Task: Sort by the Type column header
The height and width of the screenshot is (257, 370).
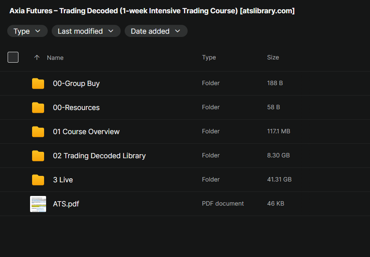Action: tap(209, 57)
